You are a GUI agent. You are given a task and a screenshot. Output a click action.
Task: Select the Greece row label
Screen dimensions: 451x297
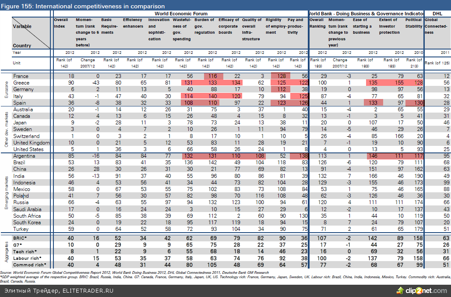(x=21, y=82)
